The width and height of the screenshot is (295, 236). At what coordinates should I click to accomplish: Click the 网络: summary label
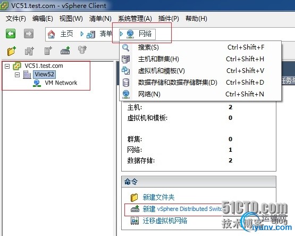(x=134, y=150)
